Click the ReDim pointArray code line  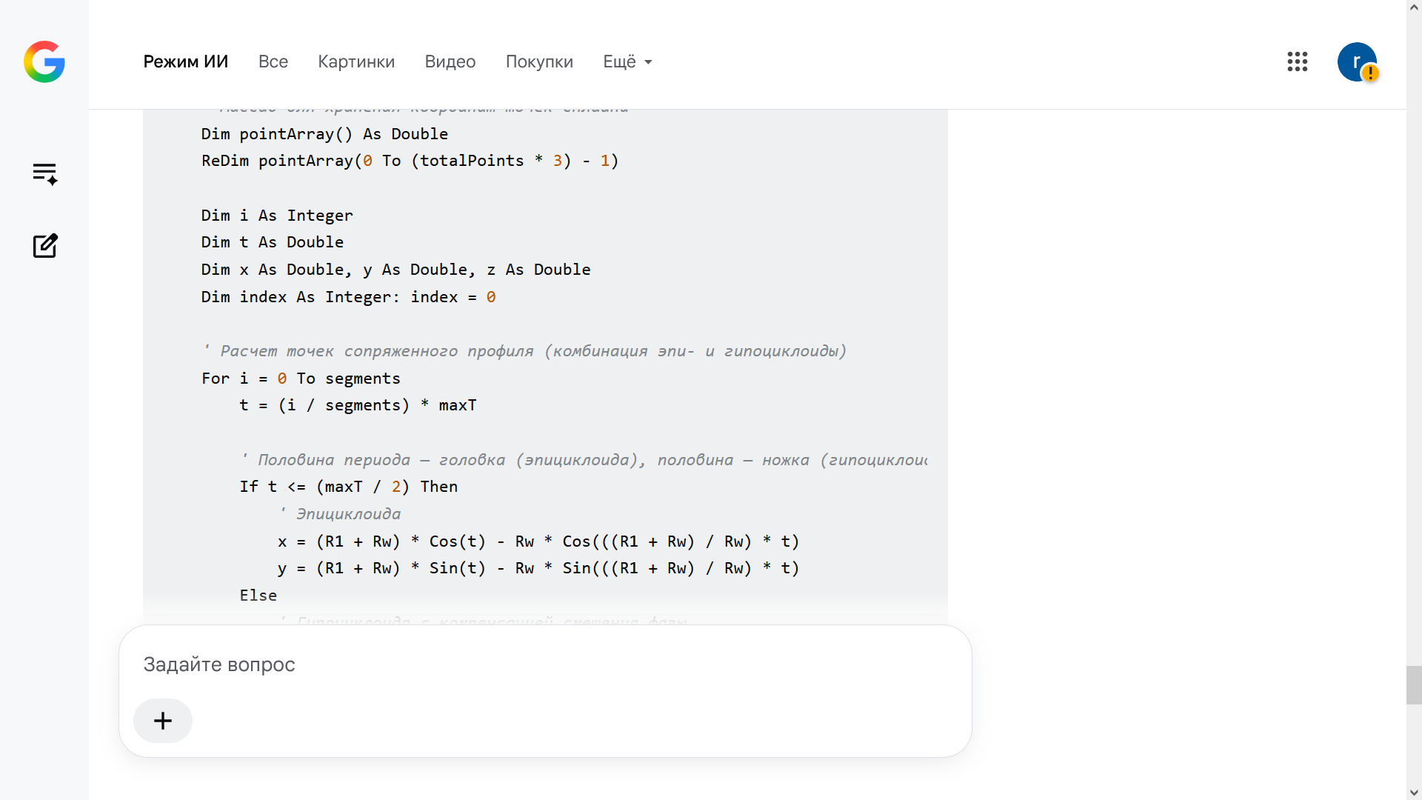[x=410, y=161]
